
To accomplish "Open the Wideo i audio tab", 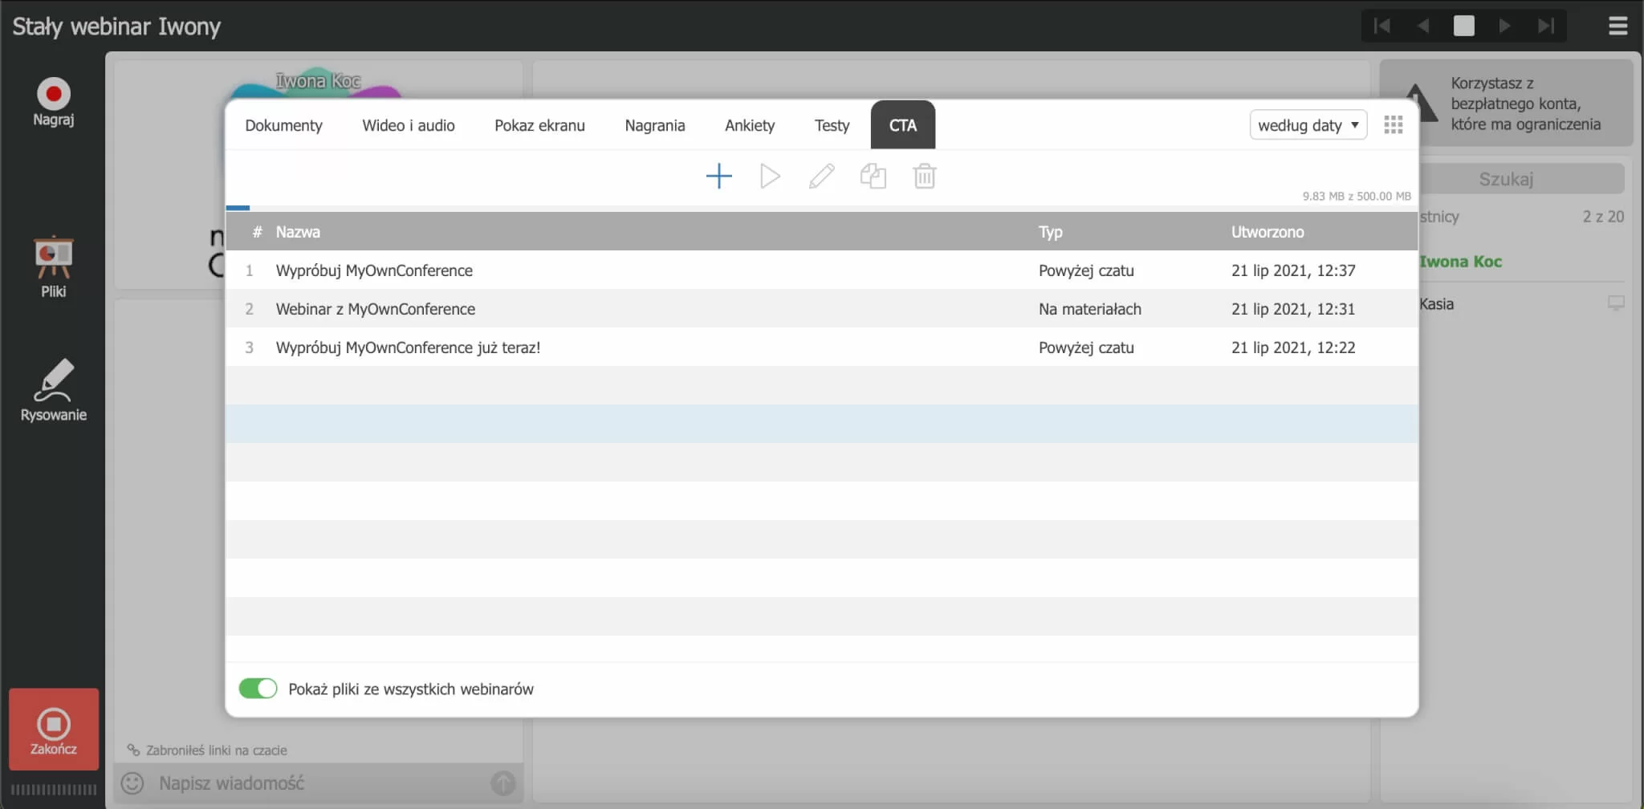I will [408, 125].
